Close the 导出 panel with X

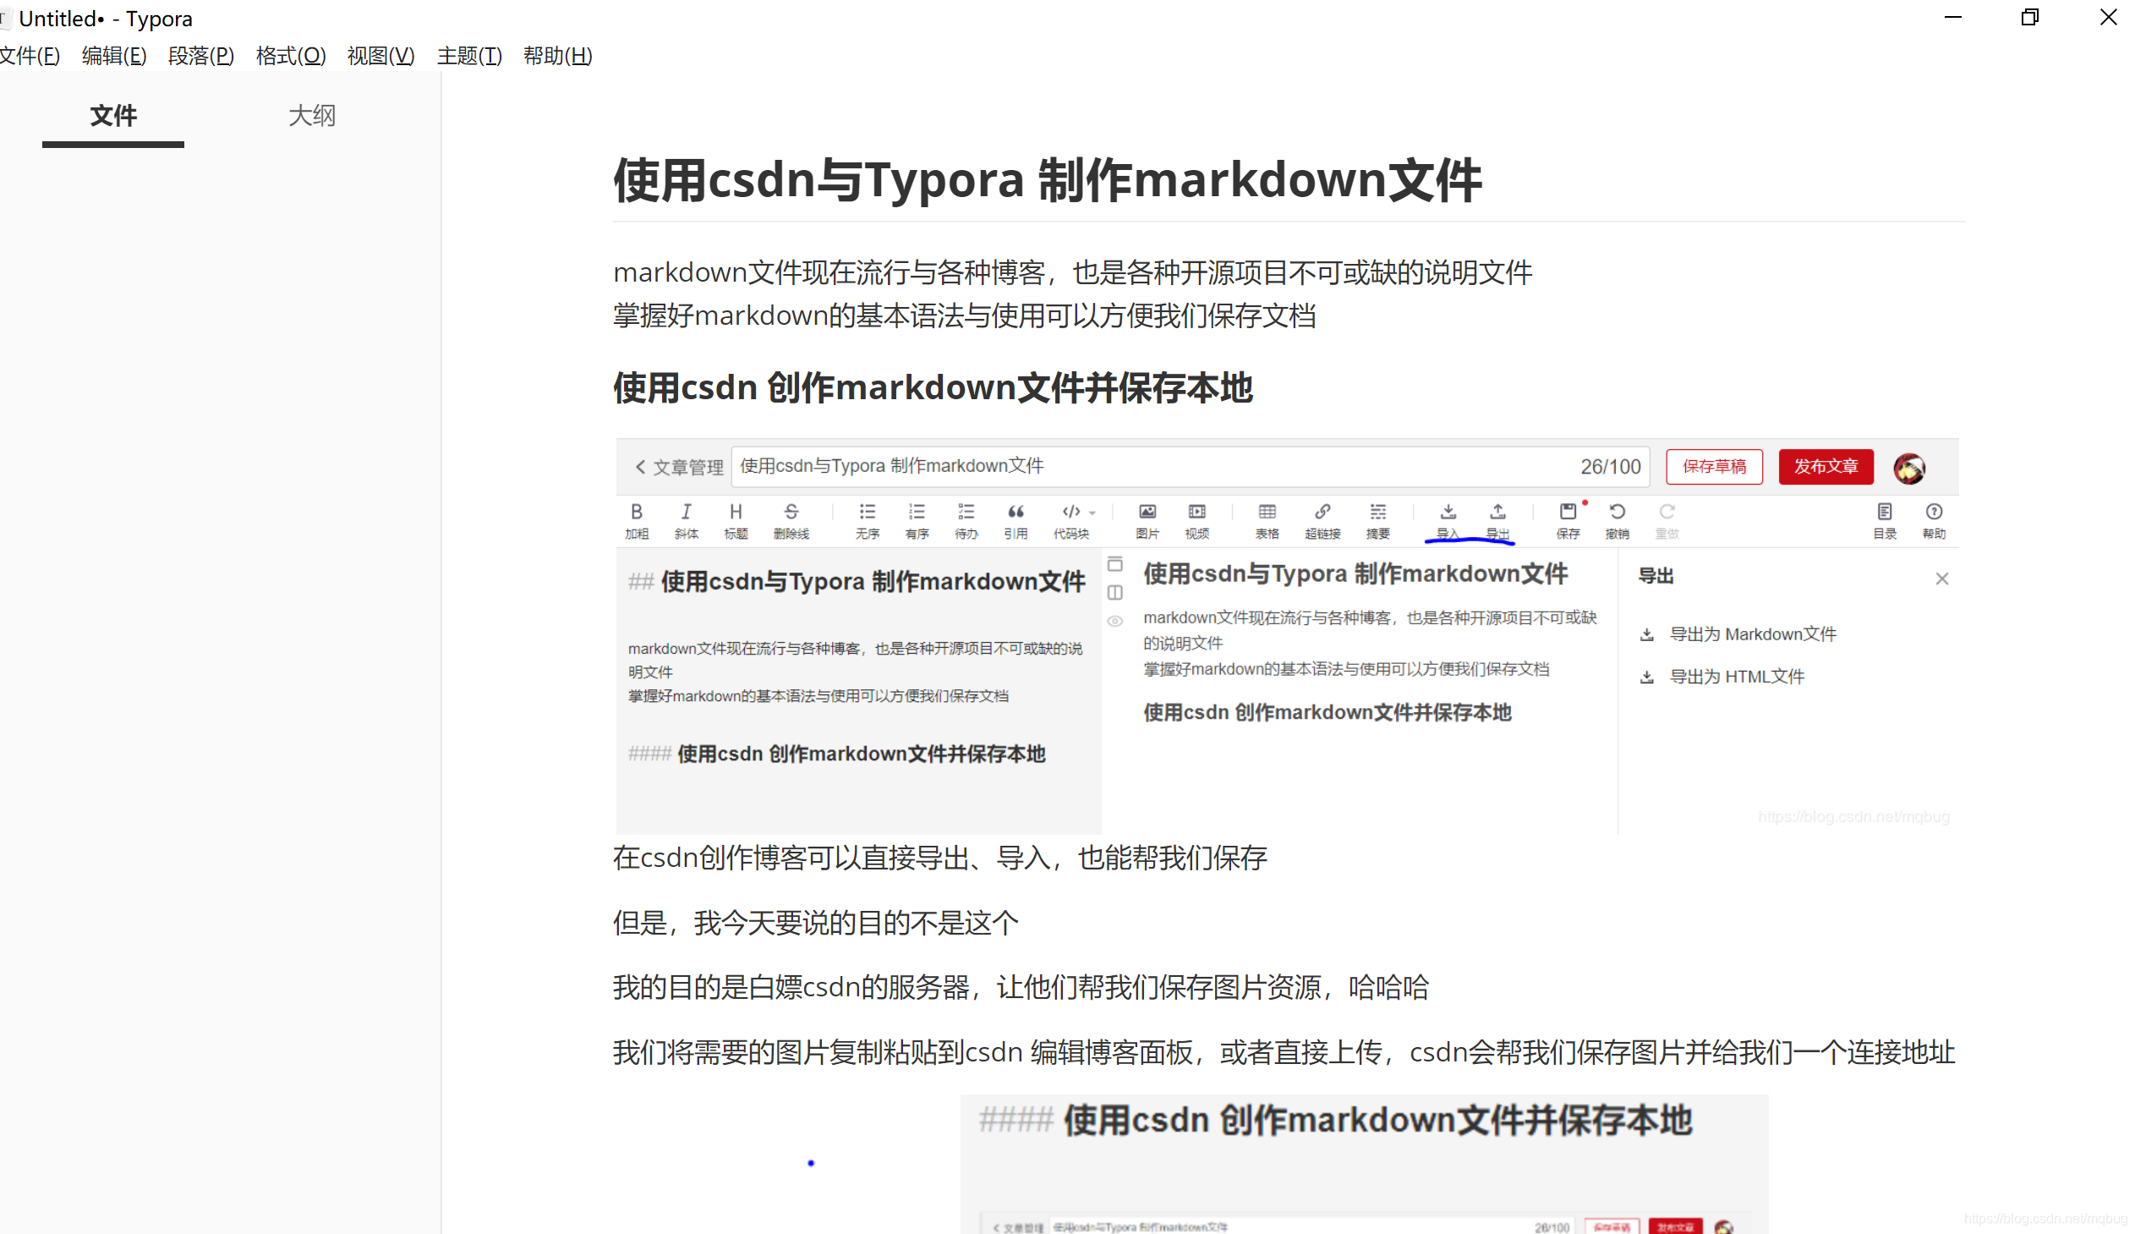point(1942,579)
